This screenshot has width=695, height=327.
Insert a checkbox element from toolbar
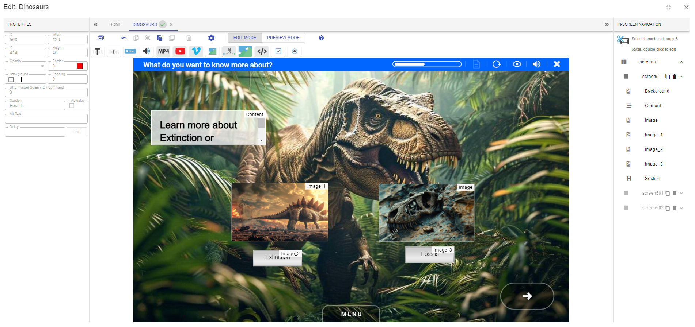(x=278, y=51)
